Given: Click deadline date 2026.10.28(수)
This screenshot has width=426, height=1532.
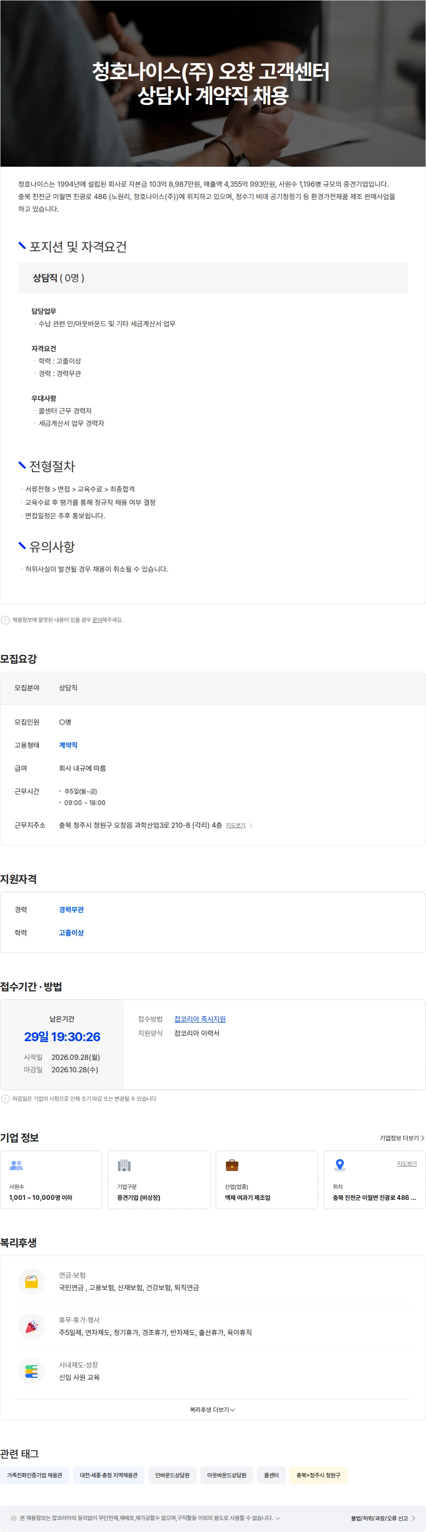Looking at the screenshot, I should pos(75,1069).
